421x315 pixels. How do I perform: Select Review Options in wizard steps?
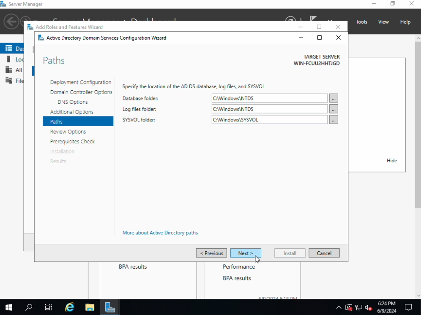pyautogui.click(x=68, y=132)
